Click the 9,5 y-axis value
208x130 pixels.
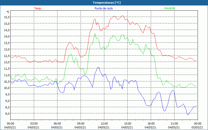click(x=7, y=94)
